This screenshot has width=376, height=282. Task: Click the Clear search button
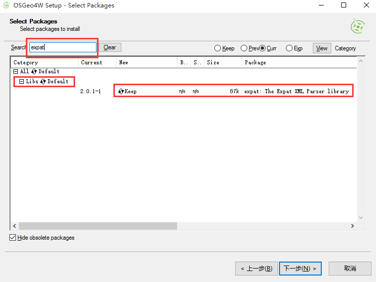point(110,47)
